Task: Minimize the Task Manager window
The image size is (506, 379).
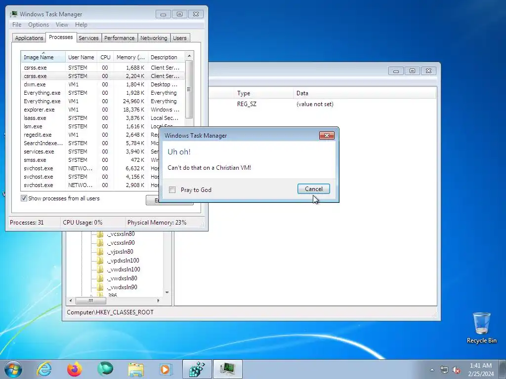Action: [163, 14]
